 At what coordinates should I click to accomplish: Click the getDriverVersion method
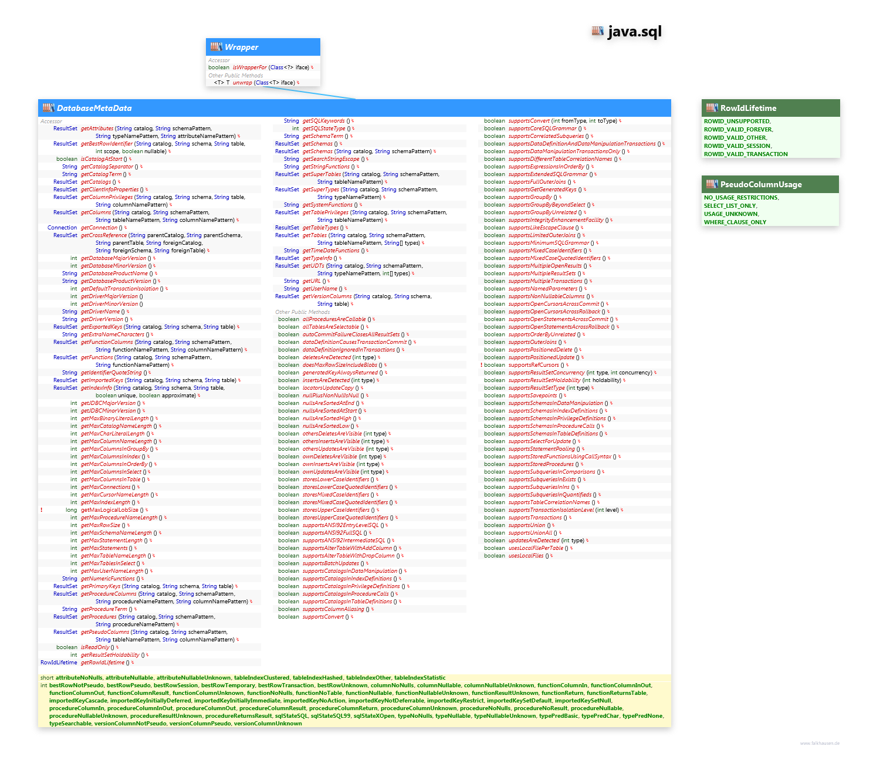[x=102, y=319]
